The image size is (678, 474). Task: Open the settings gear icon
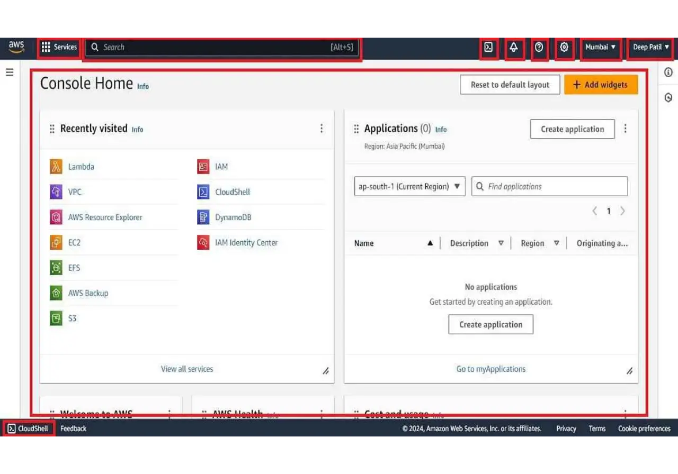coord(565,48)
